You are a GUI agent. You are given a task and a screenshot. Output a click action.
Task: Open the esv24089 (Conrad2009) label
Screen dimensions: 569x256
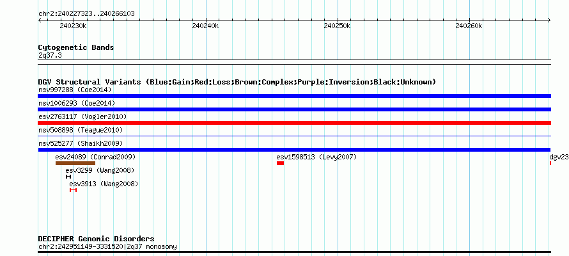(x=95, y=157)
